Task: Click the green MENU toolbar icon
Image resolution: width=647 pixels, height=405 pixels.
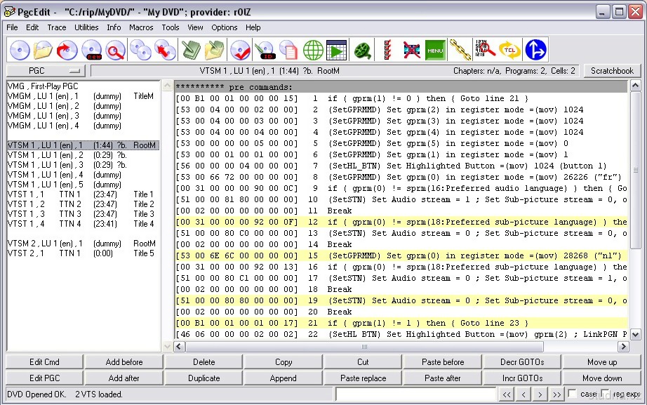Action: click(x=435, y=50)
